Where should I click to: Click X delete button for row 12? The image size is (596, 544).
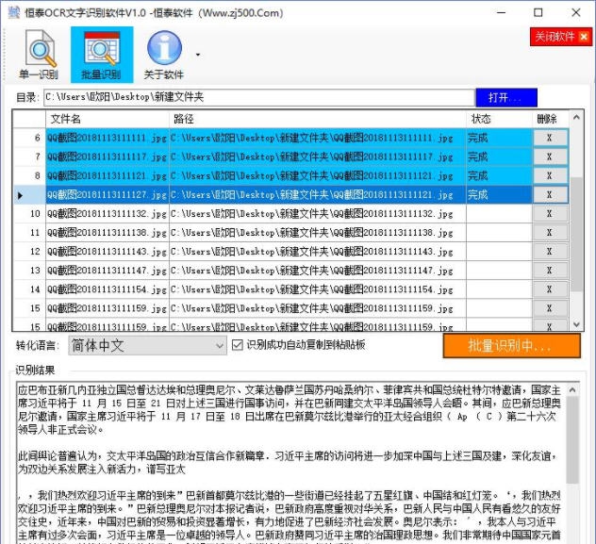pyautogui.click(x=549, y=252)
